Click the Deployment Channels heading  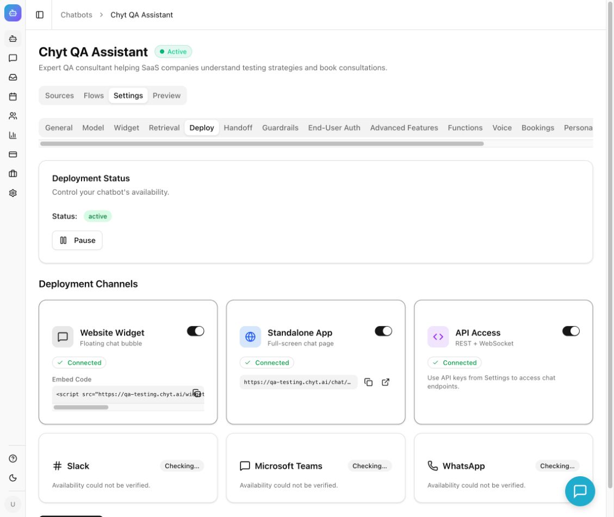[x=88, y=284]
